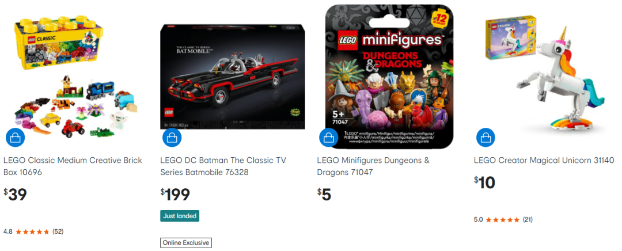Add Classic Medium Creative Brick Box to bag
The width and height of the screenshot is (622, 251).
coord(15,138)
